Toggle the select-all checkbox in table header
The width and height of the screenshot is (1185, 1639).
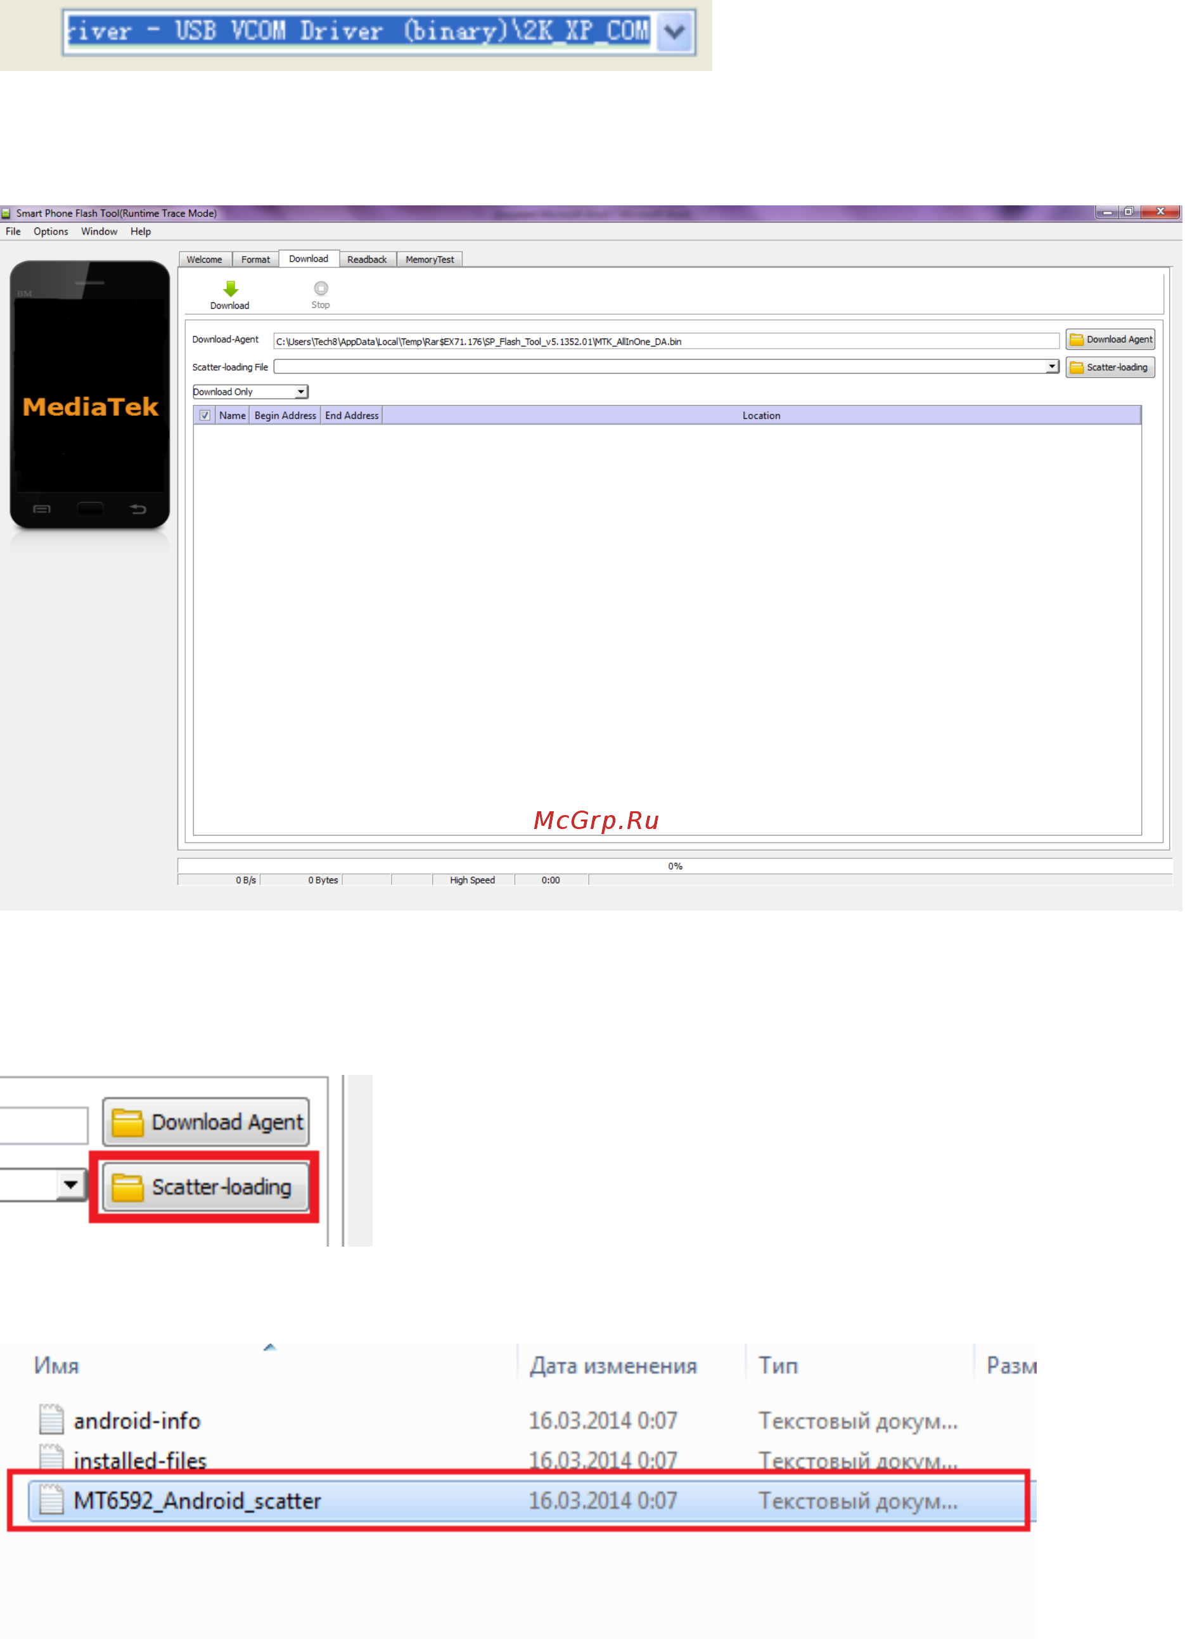click(205, 416)
